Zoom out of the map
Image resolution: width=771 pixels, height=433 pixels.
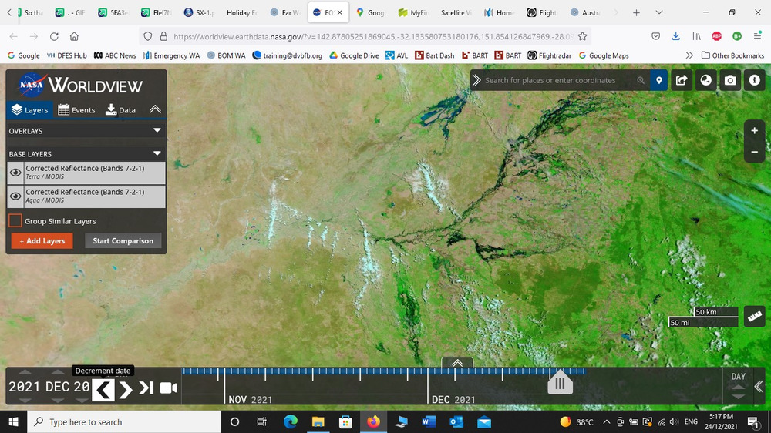tap(754, 153)
